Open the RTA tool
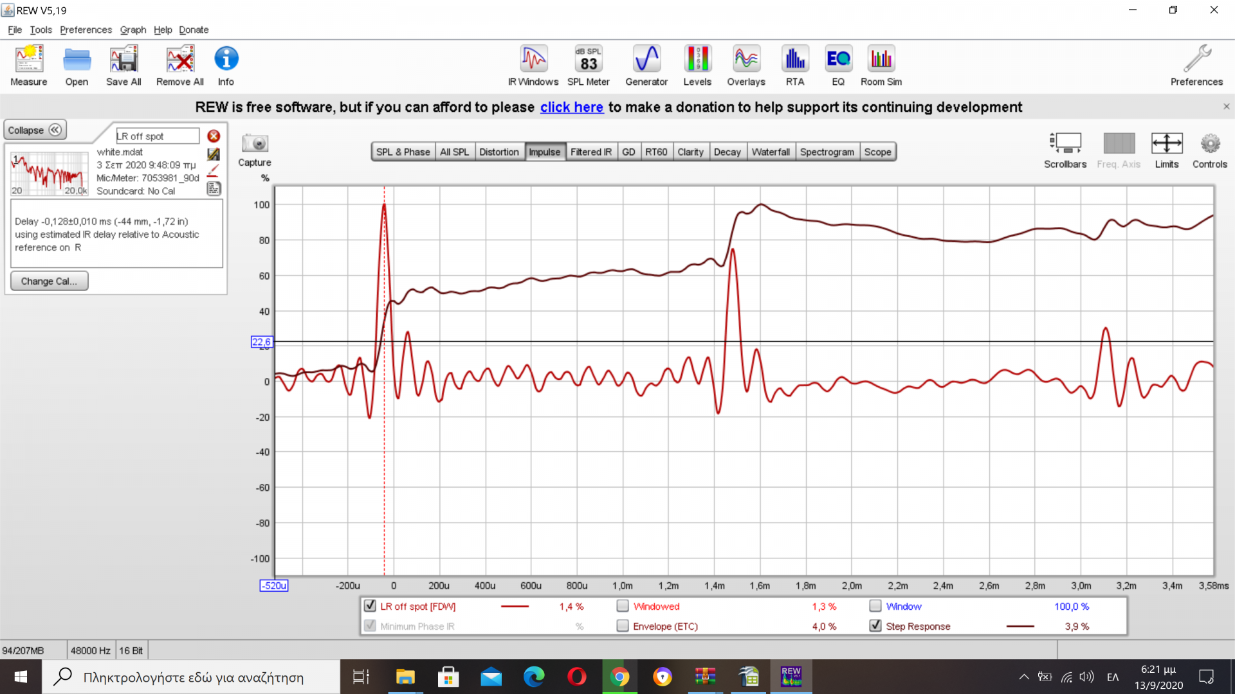 (x=795, y=66)
